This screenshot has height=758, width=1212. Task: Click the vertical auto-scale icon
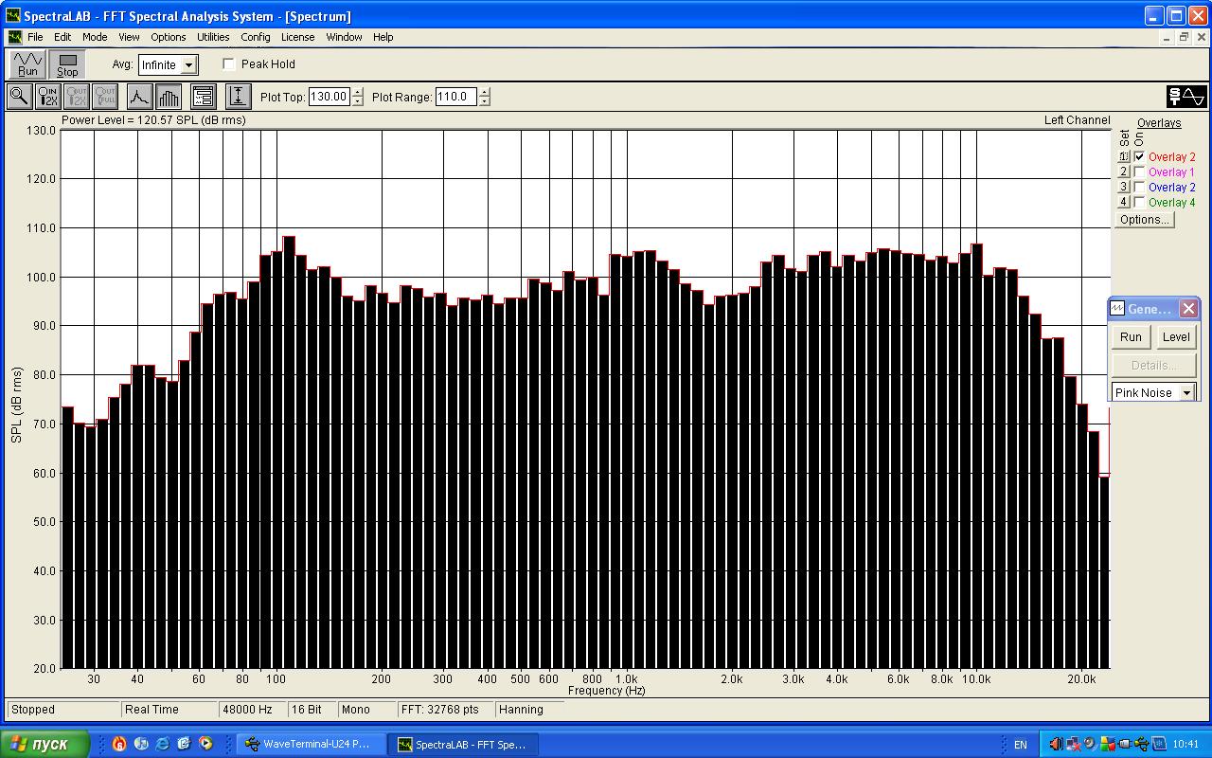pos(238,97)
